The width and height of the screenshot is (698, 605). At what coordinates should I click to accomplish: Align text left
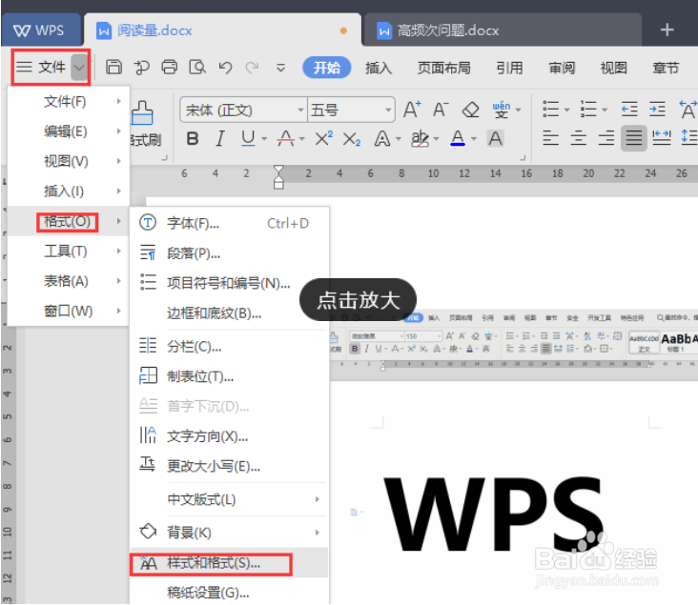coord(550,138)
